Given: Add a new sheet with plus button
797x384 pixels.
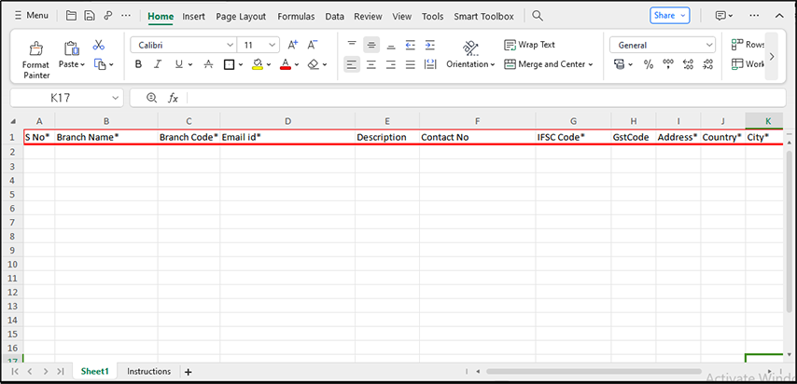Looking at the screenshot, I should point(189,372).
